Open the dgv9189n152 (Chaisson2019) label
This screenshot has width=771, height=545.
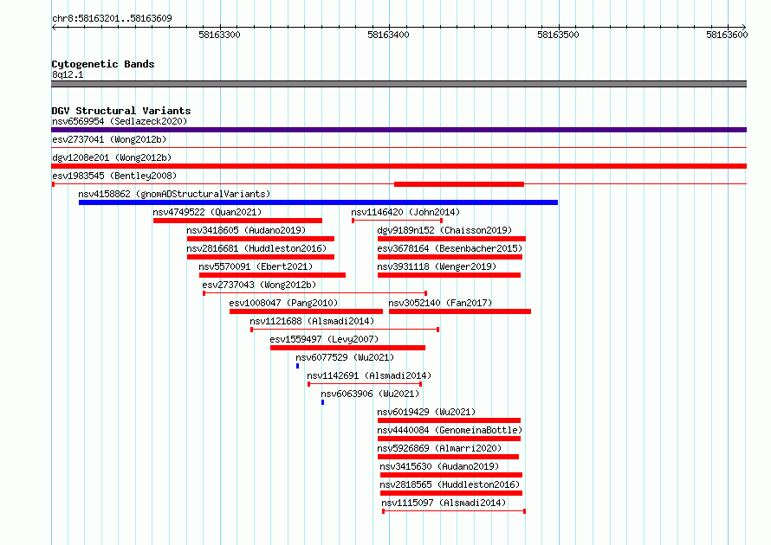click(x=444, y=230)
